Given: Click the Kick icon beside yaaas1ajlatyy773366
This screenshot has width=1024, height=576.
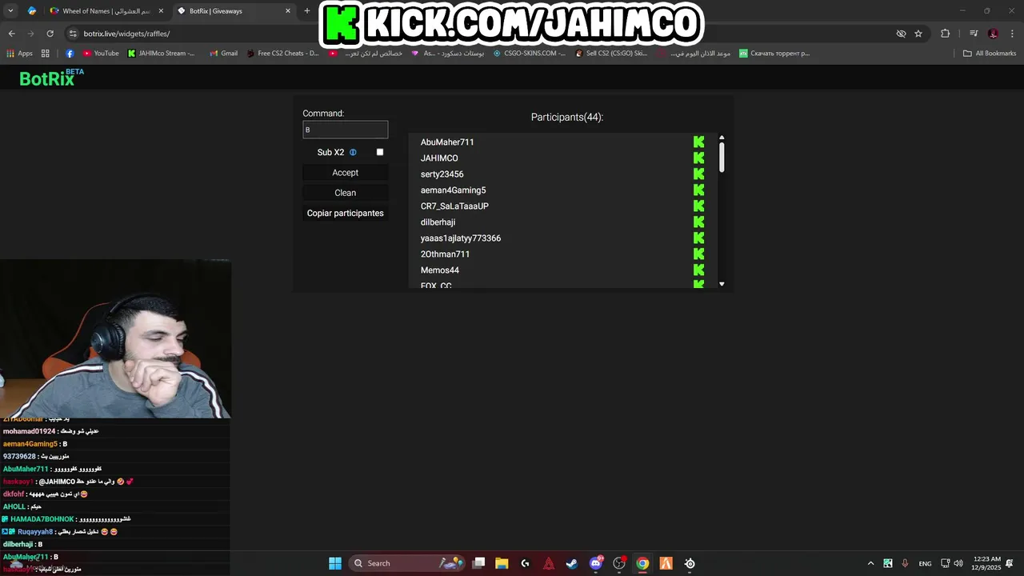Looking at the screenshot, I should tap(698, 238).
